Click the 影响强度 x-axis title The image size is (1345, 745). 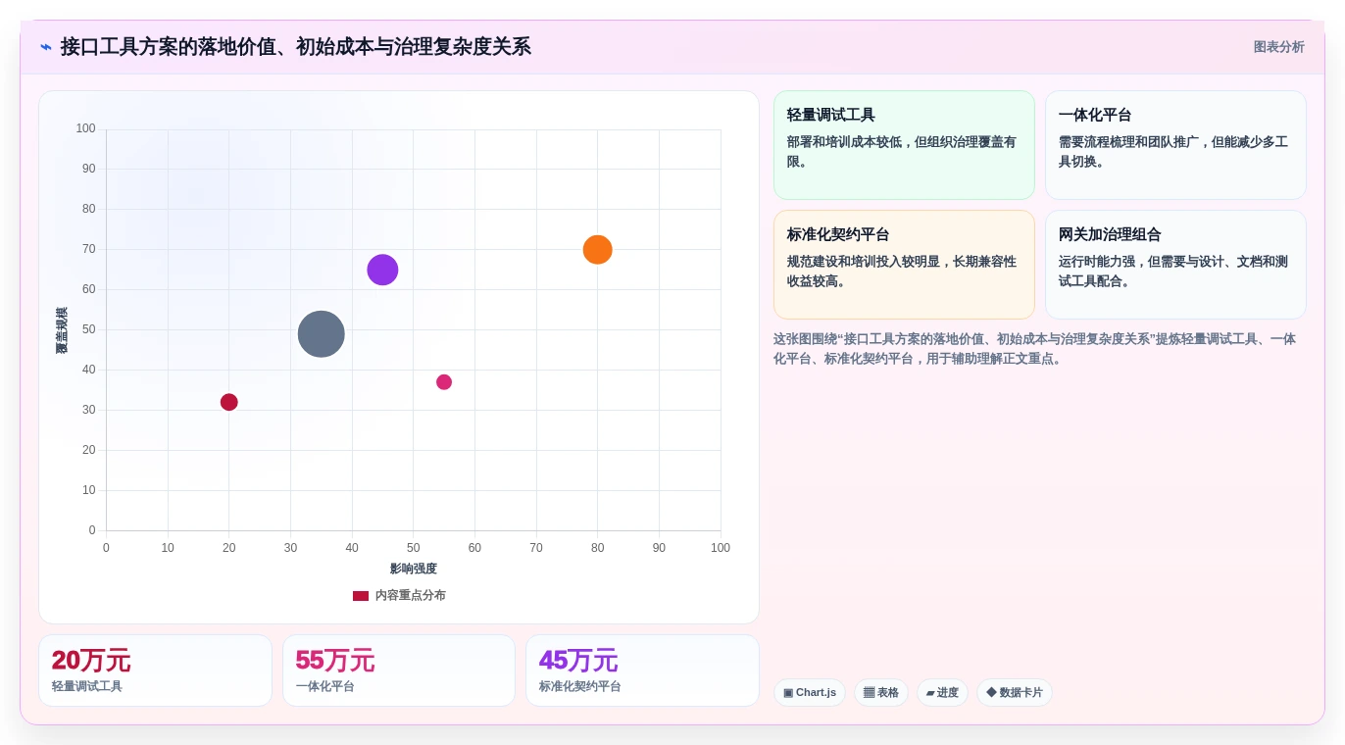click(413, 569)
